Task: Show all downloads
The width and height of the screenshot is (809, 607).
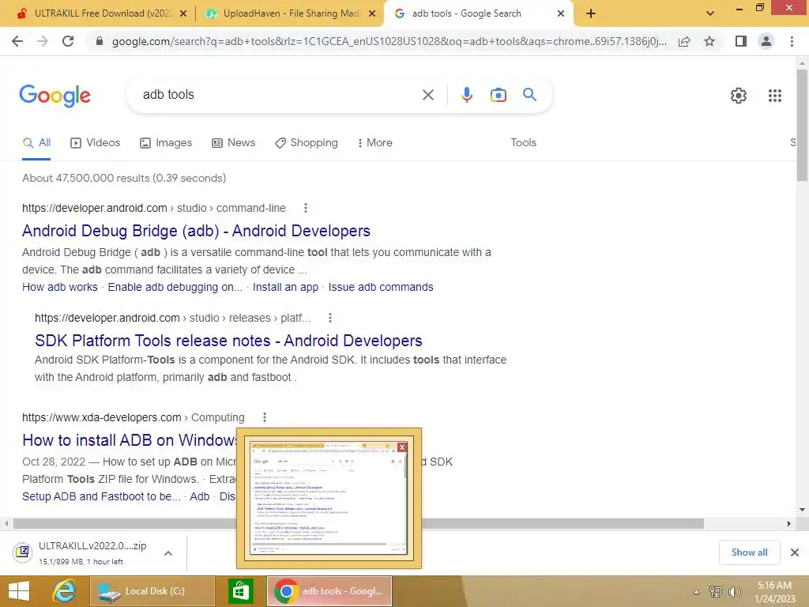Action: coord(749,552)
